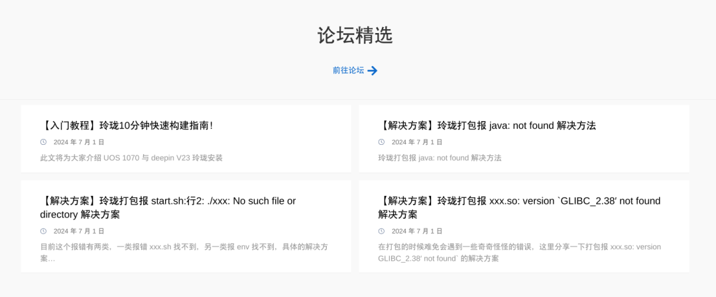Click the grey excerpt 玲珑打包报 java: not found 解决方法
The width and height of the screenshot is (716, 297).
coord(440,158)
